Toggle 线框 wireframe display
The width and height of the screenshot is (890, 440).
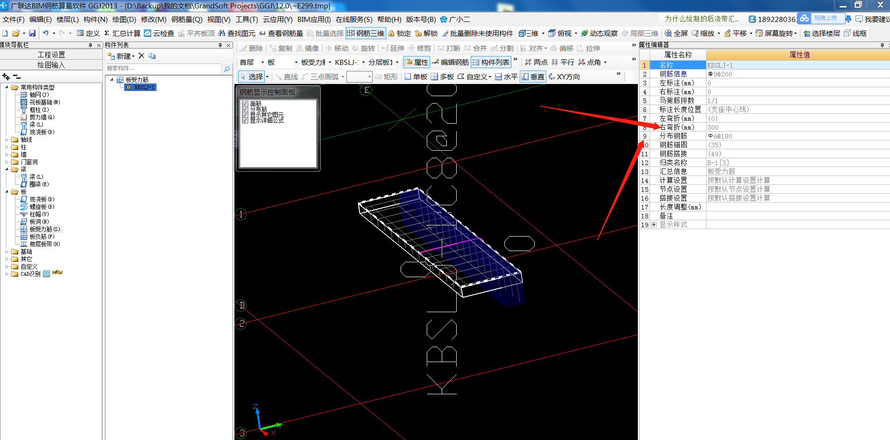click(855, 33)
